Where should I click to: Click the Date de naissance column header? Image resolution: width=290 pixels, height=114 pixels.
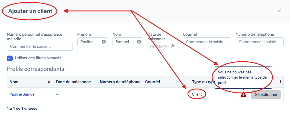(73, 82)
